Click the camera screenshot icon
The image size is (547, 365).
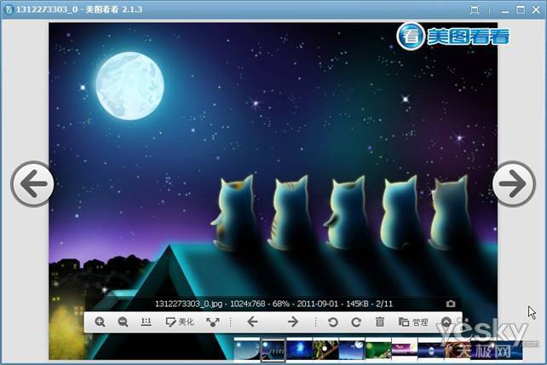point(451,304)
